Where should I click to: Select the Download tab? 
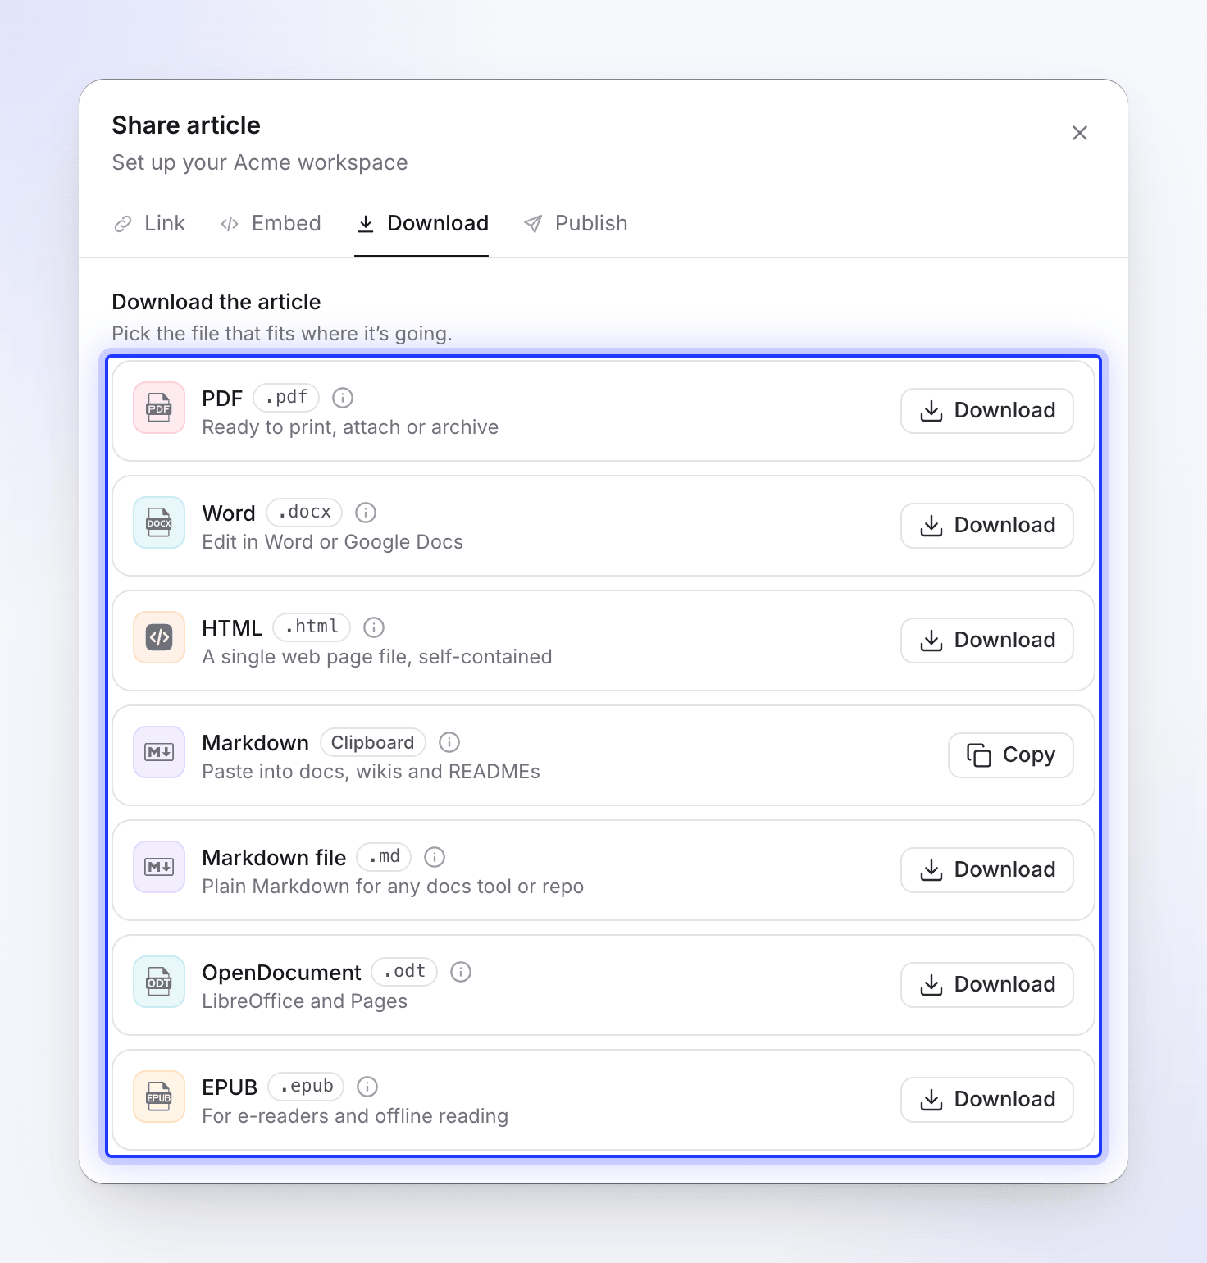pyautogui.click(x=421, y=224)
